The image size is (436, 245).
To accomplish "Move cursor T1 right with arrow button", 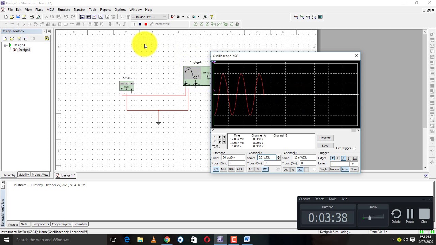I will click(224, 137).
